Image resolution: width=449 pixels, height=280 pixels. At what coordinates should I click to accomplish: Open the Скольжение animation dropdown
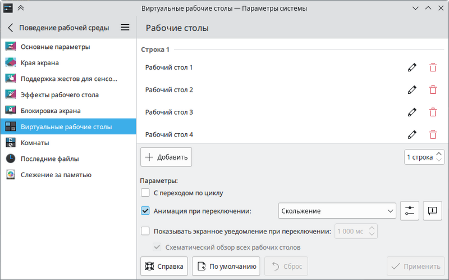tap(337, 211)
